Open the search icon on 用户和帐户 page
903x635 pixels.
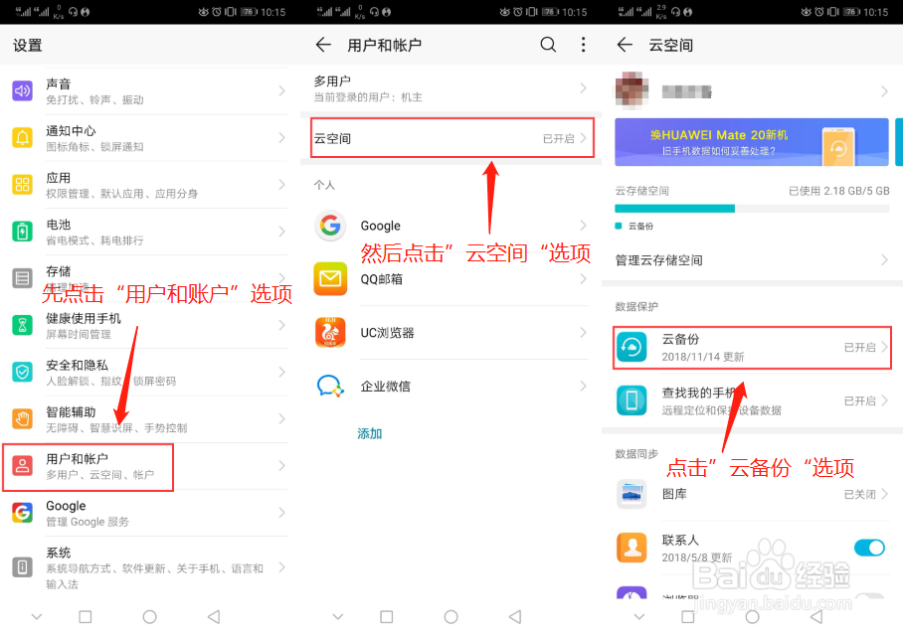pos(547,45)
